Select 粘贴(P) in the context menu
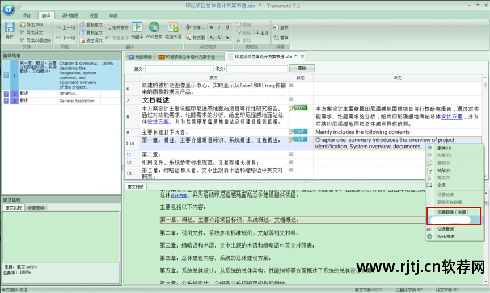This screenshot has width=490, height=293. (455, 170)
